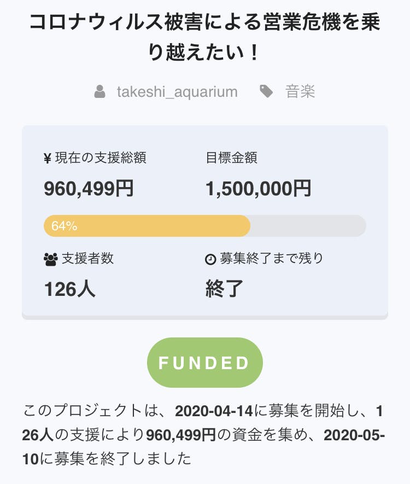This screenshot has width=410, height=484.
Task: Click the clock icon by 募集終了まで残り
Action: 210,259
